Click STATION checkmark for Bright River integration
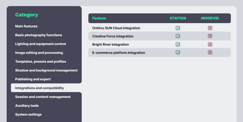This screenshot has width=243, height=122. point(178,44)
